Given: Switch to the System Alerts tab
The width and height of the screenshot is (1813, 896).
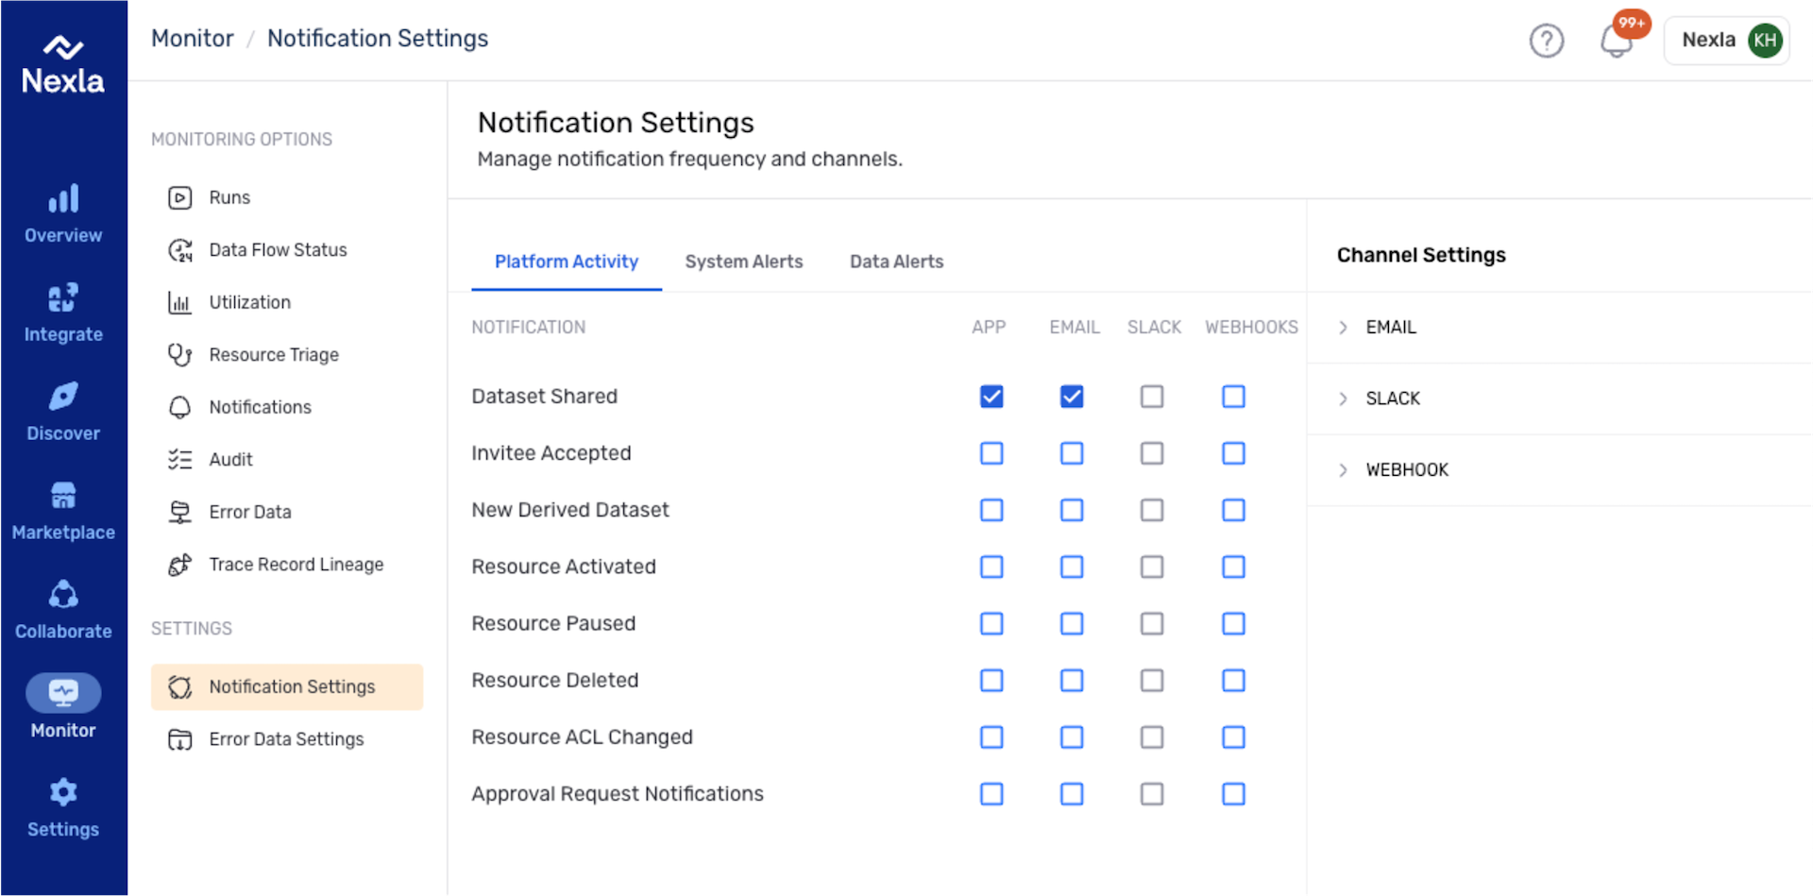Looking at the screenshot, I should [744, 262].
